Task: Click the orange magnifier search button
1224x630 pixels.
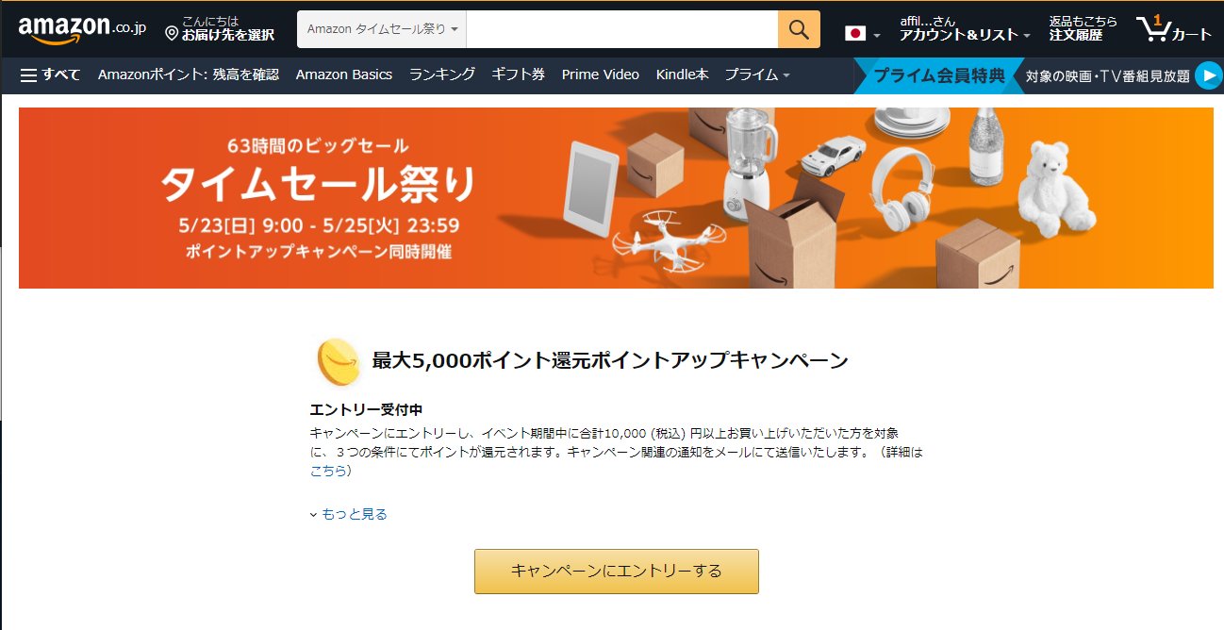Action: pos(799,29)
